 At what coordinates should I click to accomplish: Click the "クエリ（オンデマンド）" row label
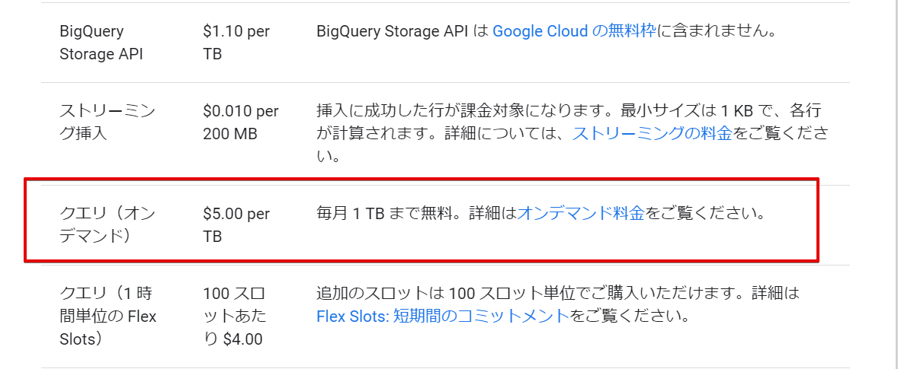point(107,225)
